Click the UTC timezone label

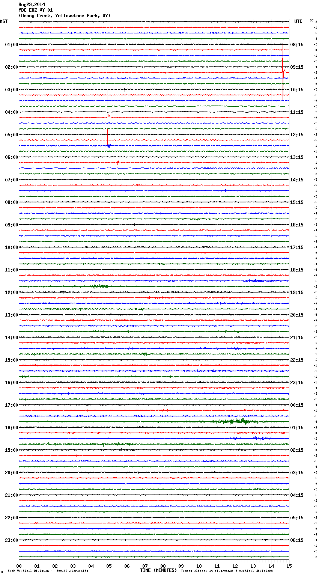pyautogui.click(x=298, y=21)
